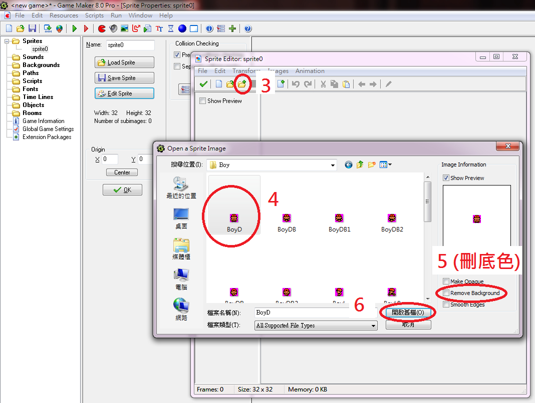This screenshot has width=535, height=403.
Task: Select the BoyDB2 sprite file
Action: [x=392, y=223]
